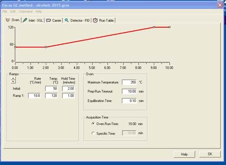Click the OK button
The width and height of the screenshot is (226, 165).
[210, 154]
